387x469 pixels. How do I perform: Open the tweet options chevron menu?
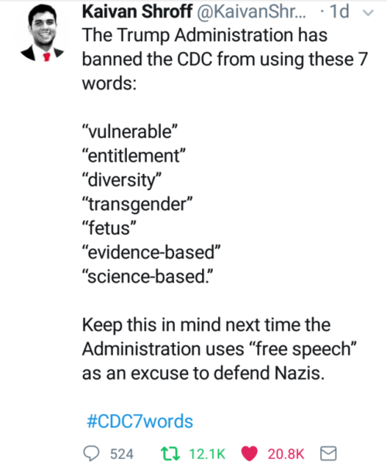(368, 12)
